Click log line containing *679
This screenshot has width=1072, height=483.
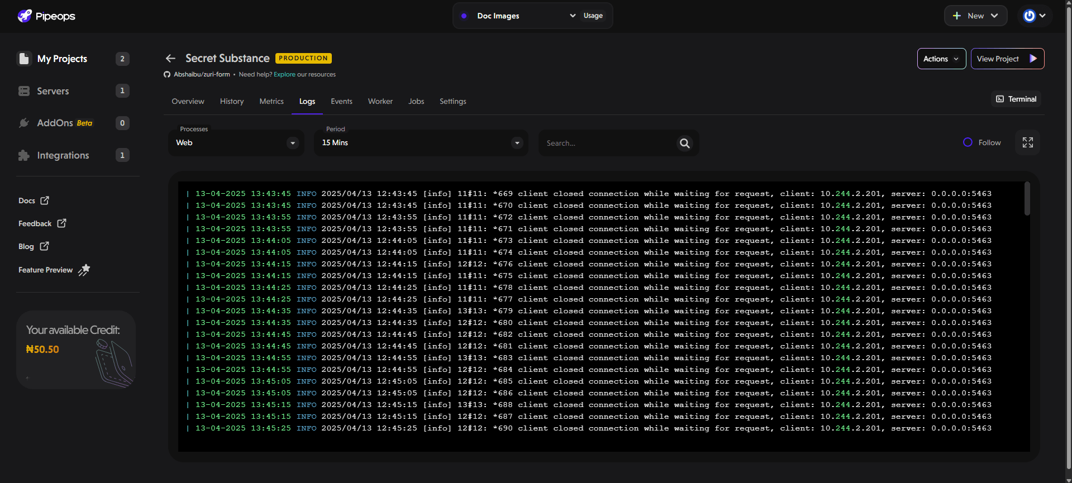(589, 311)
